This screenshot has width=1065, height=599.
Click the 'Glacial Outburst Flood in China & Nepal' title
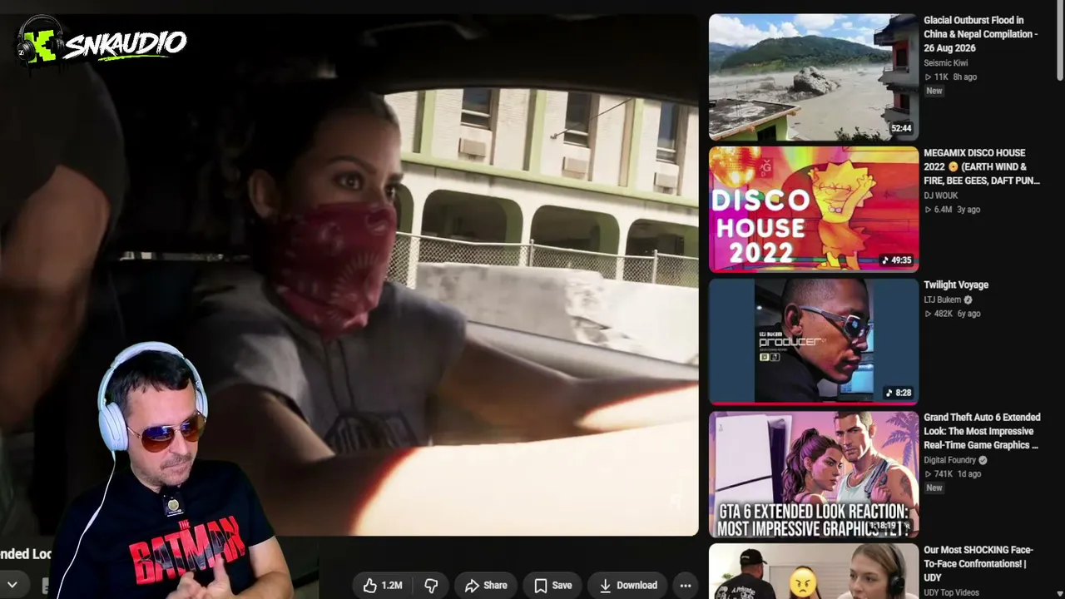982,34
